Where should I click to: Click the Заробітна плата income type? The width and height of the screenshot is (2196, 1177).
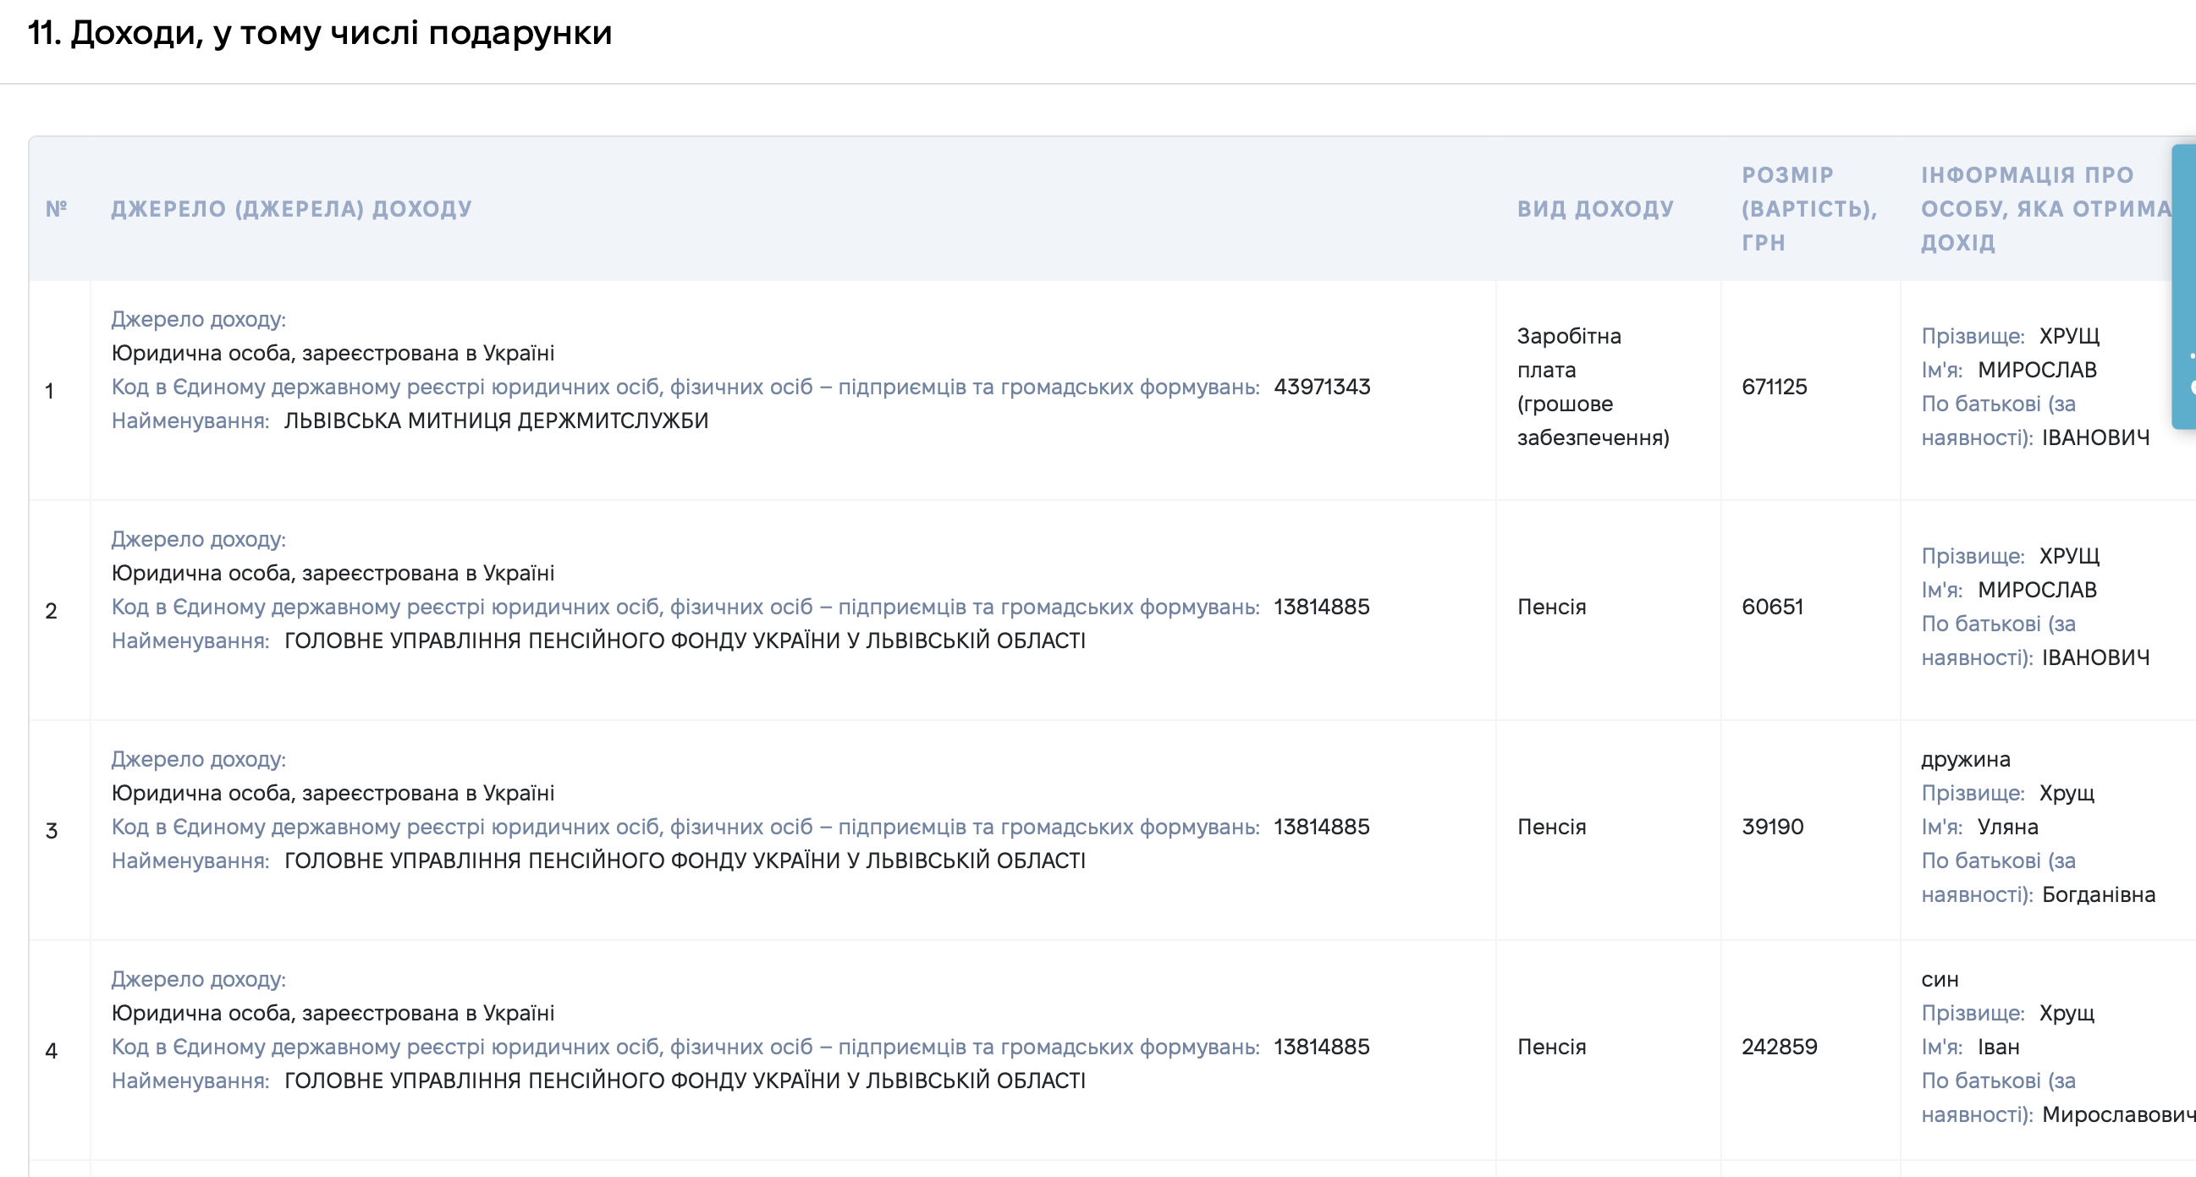[x=1593, y=387]
